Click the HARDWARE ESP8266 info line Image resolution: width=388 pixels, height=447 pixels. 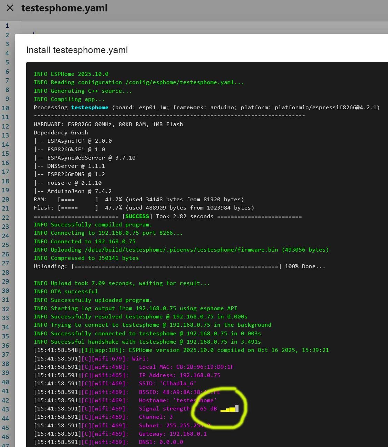tap(108, 124)
